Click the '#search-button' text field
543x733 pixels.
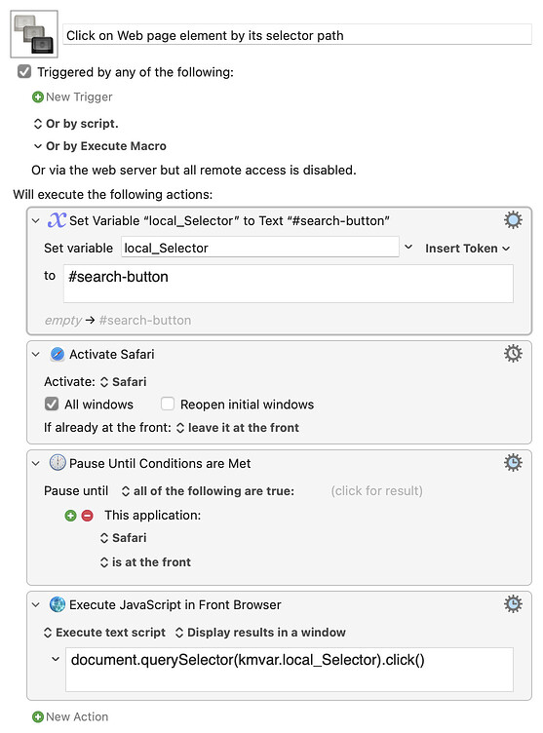click(289, 284)
